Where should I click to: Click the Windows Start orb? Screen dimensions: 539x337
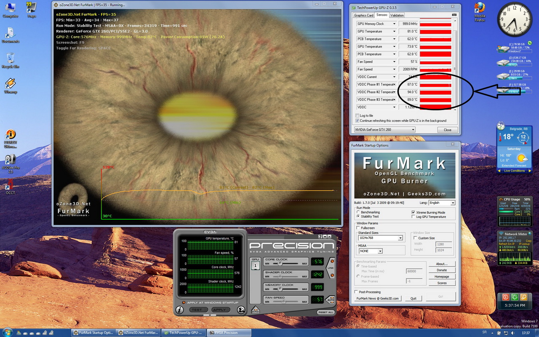click(7, 332)
